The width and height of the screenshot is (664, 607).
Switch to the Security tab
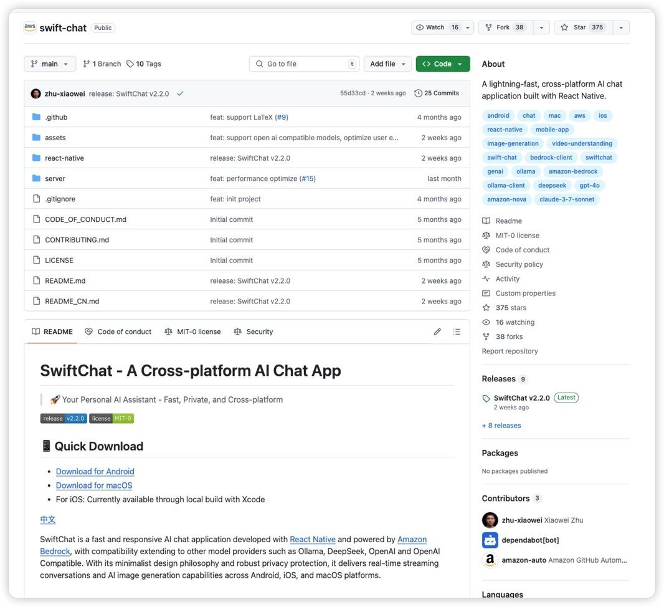click(254, 332)
